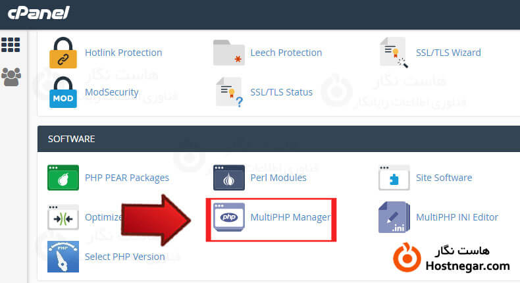Click the Perl Modules onion icon
520x283 pixels.
228,178
